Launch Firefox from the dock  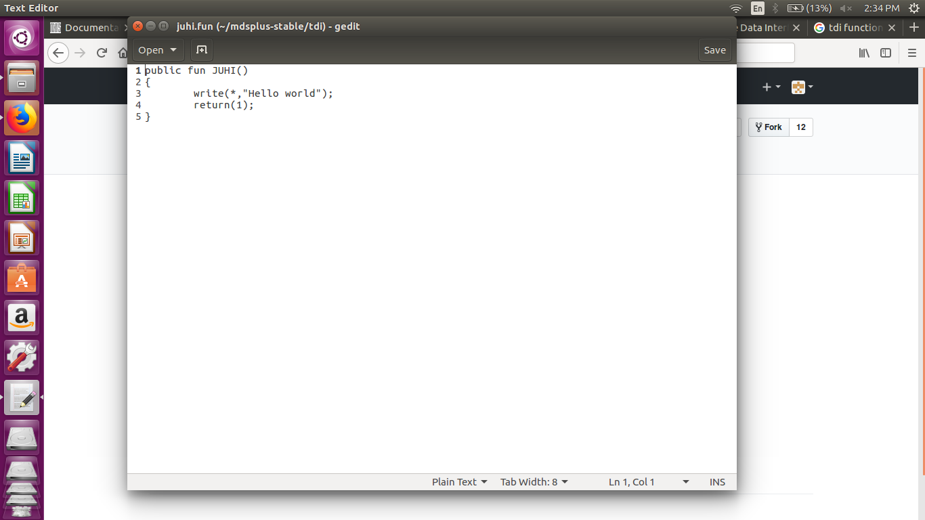coord(22,117)
